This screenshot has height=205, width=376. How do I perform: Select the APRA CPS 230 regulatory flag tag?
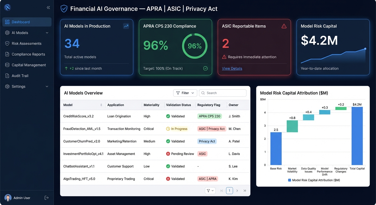pyautogui.click(x=210, y=116)
